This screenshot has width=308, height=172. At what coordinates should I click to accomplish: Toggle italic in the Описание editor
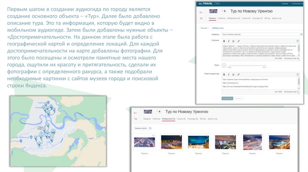click(229, 41)
